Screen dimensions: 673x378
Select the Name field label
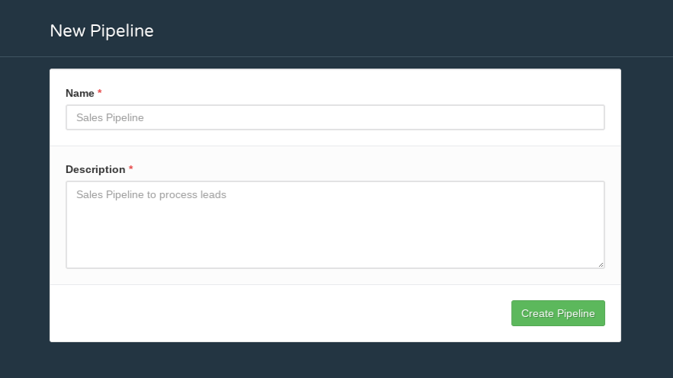[x=80, y=94]
